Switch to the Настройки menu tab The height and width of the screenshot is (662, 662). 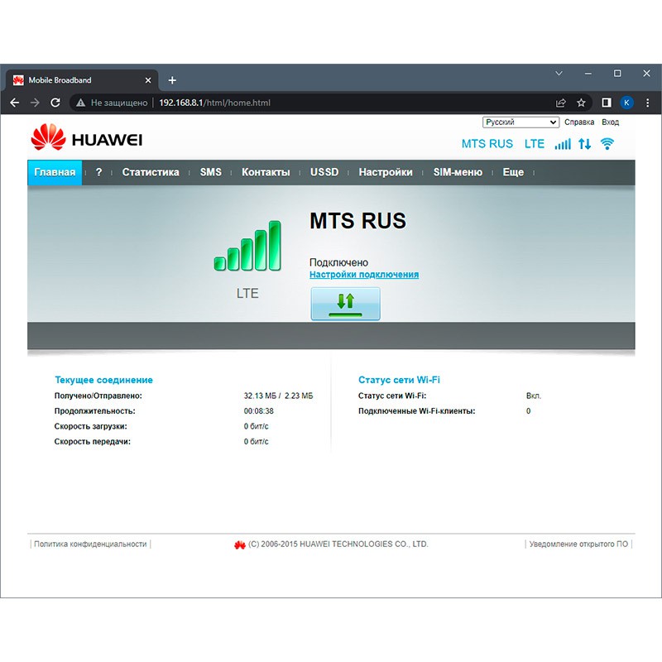tap(386, 172)
